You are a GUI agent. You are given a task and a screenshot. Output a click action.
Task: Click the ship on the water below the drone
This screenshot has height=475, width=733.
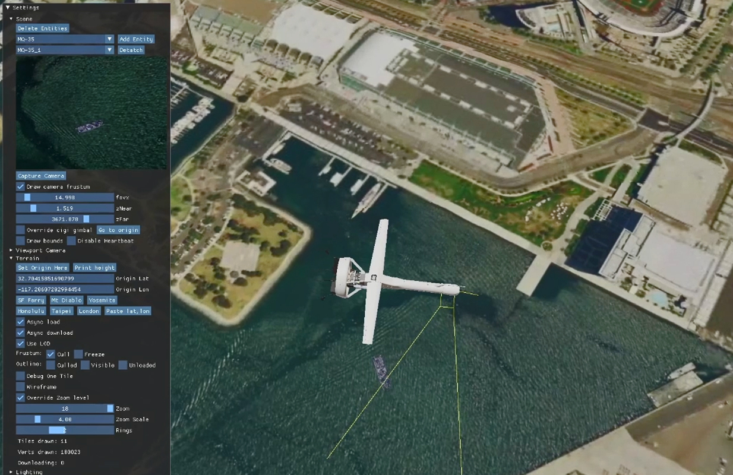point(381,370)
